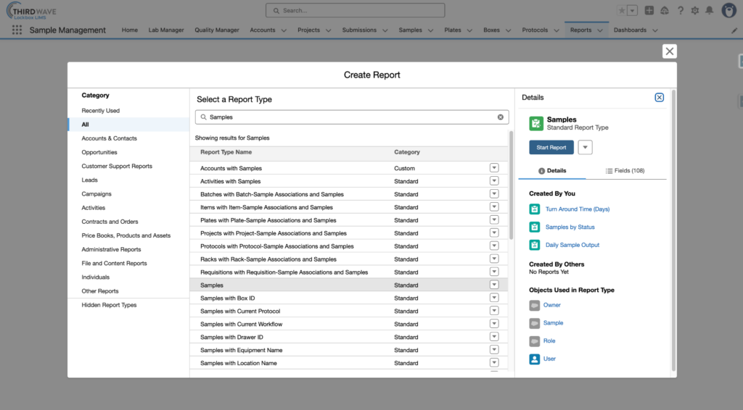The image size is (743, 410).
Task: Clear the Samples search text
Action: click(501, 117)
